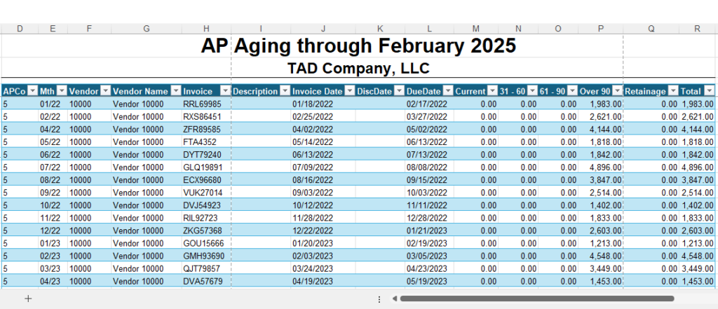Open the Retainage filter dropdown arrow
Viewport: 718px width, 309px height.
[673, 91]
